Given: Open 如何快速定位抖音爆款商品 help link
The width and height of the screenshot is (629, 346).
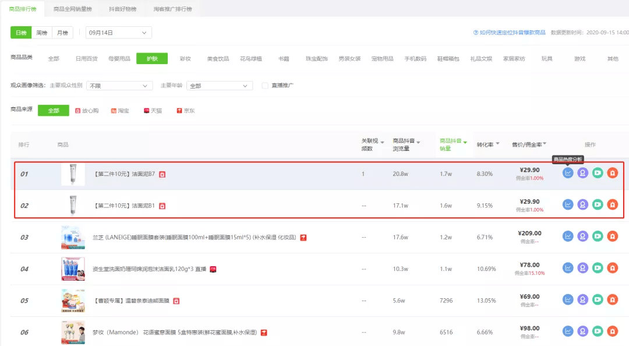Looking at the screenshot, I should coord(510,33).
